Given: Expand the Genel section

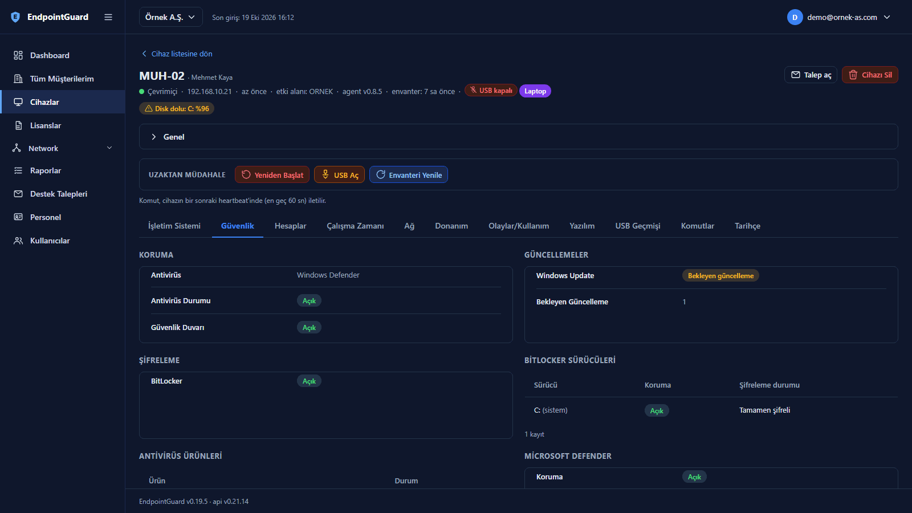Looking at the screenshot, I should tap(518, 137).
